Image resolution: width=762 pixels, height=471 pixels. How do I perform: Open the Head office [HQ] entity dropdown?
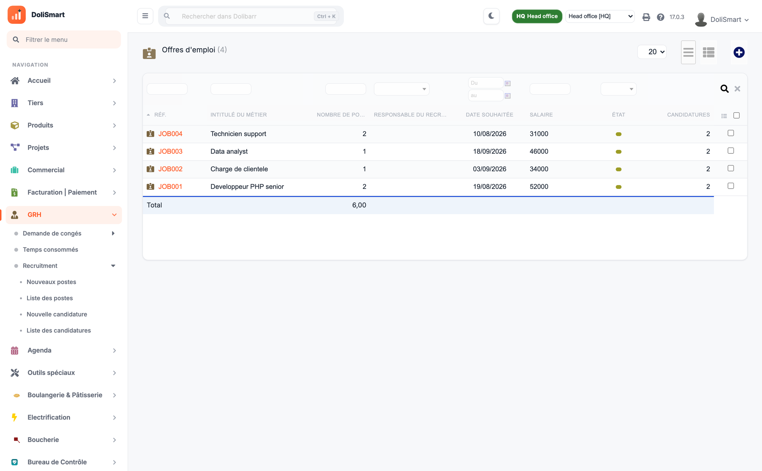(x=600, y=16)
